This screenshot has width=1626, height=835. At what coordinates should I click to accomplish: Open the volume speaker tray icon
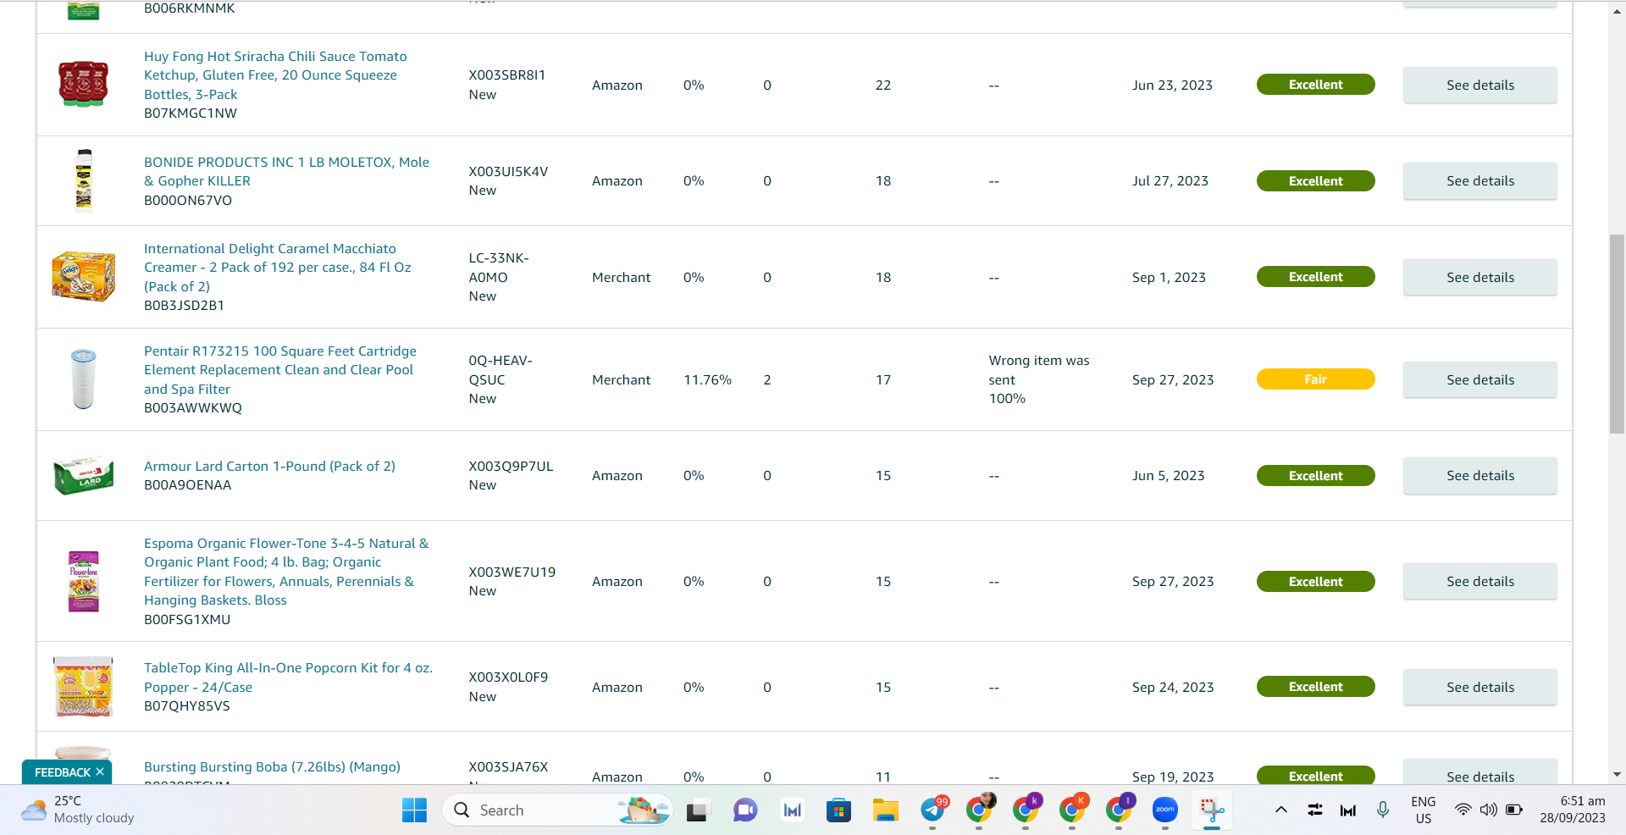pyautogui.click(x=1488, y=810)
